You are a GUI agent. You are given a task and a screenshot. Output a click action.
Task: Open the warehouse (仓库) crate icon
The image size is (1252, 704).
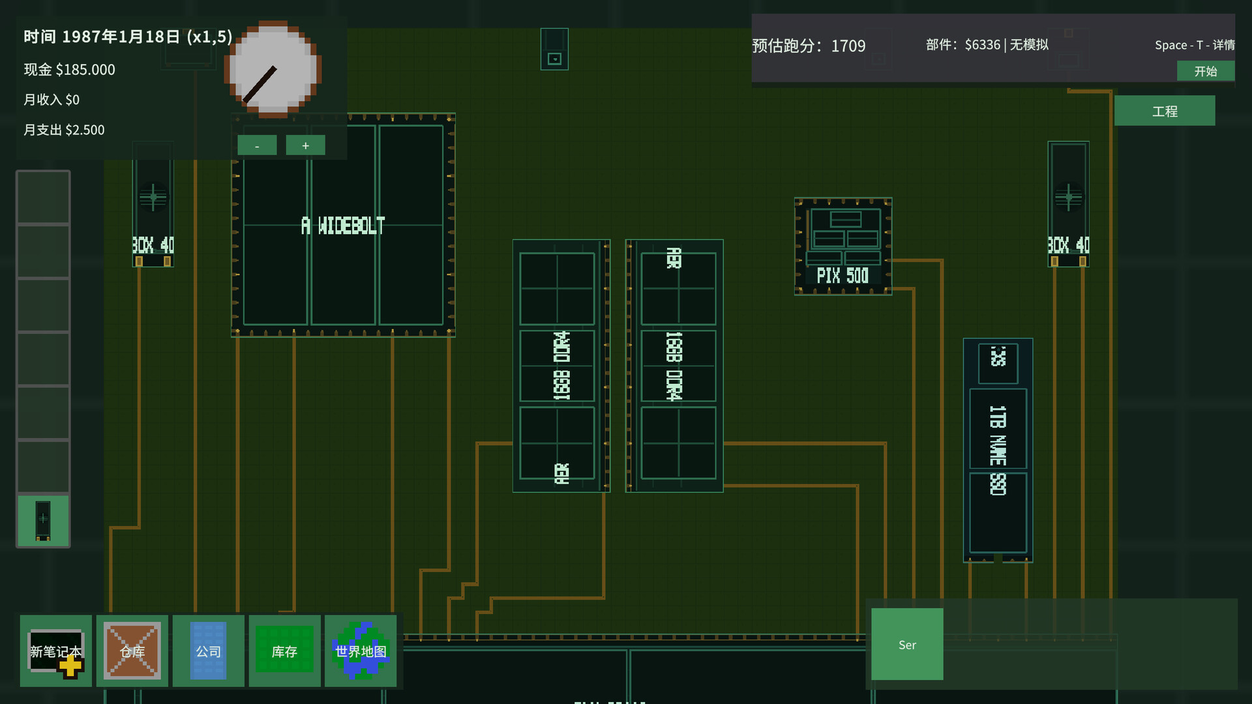coord(132,651)
